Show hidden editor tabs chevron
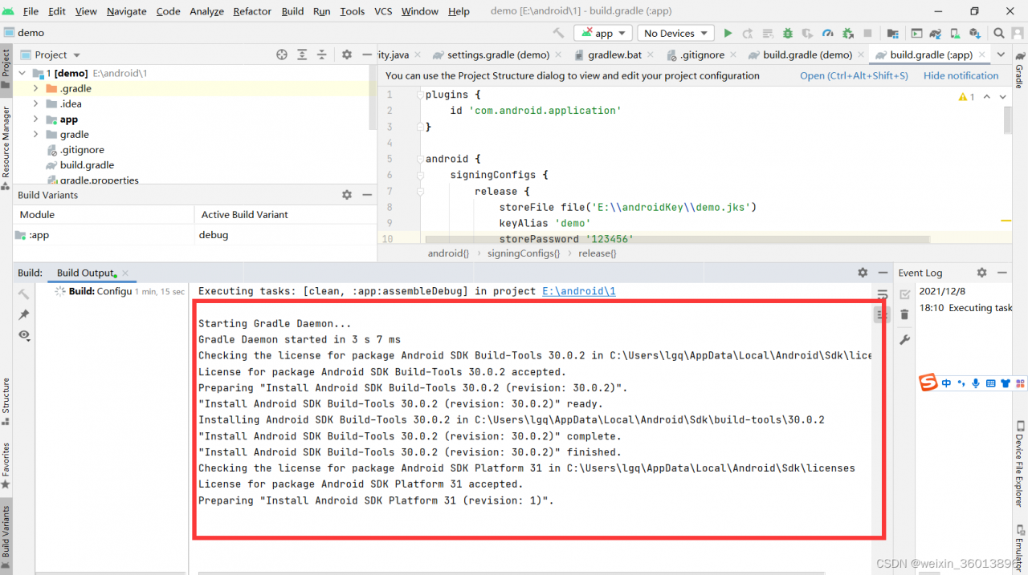 point(1001,55)
